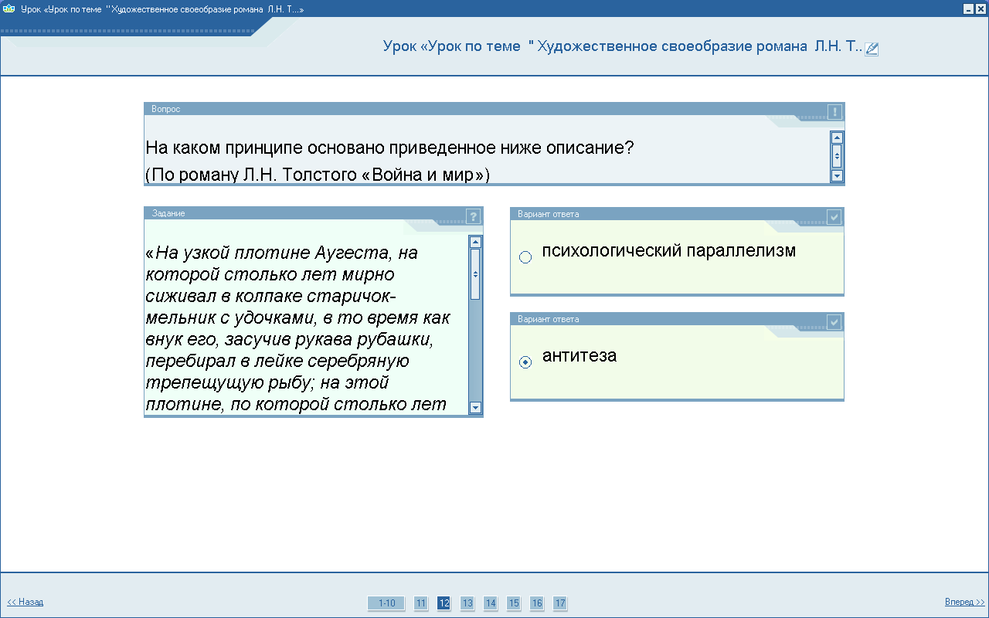989x618 pixels.
Task: Click the lesson title heading Урок «Урок по теме
Action: click(622, 46)
